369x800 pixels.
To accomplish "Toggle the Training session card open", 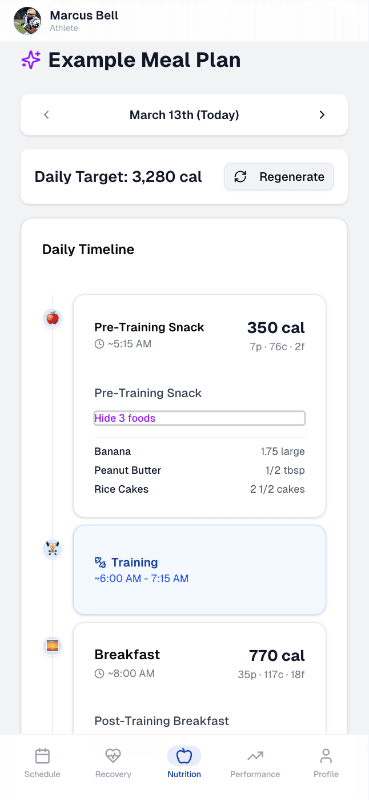I will (199, 569).
